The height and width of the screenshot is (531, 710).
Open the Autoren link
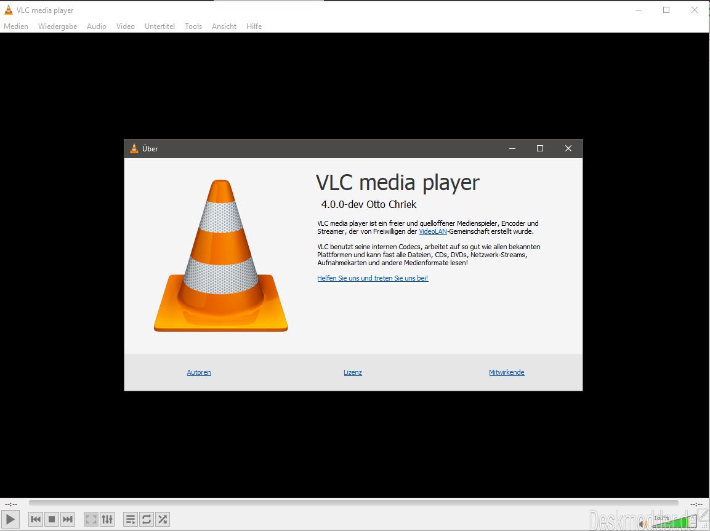coord(199,372)
